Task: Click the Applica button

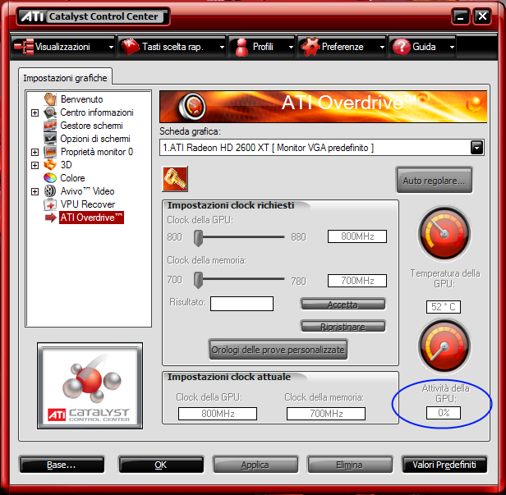Action: [x=255, y=465]
